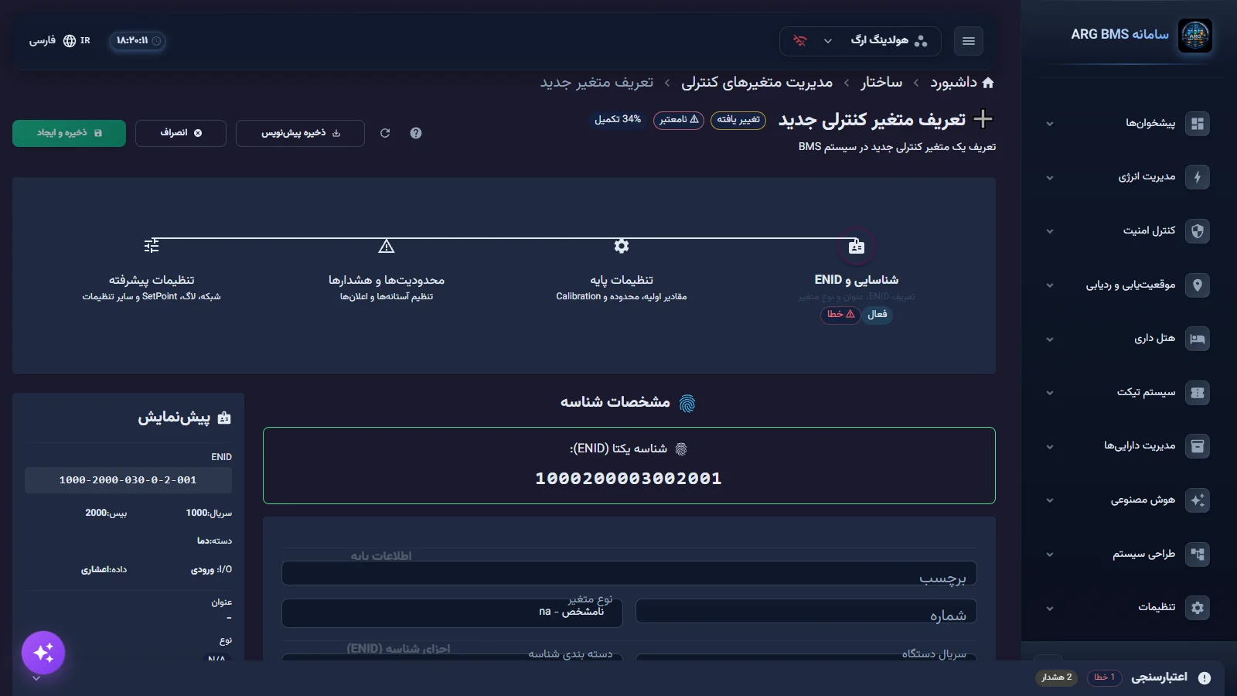The image size is (1237, 696).
Task: Expand مدیریت دارایی‌ها chevron arrow
Action: (1050, 447)
